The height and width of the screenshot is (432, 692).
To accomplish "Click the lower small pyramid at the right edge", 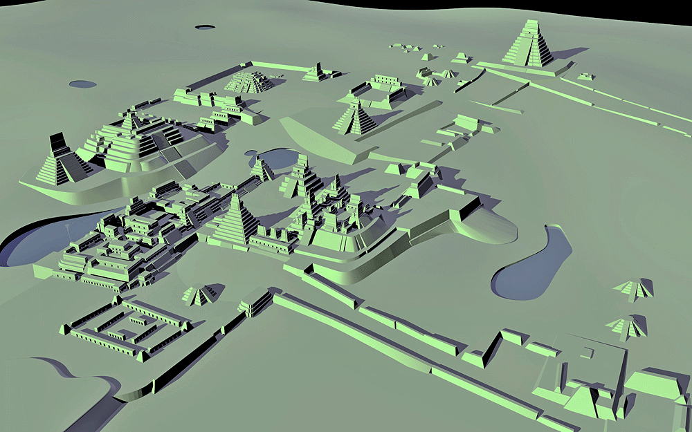I will click(626, 327).
